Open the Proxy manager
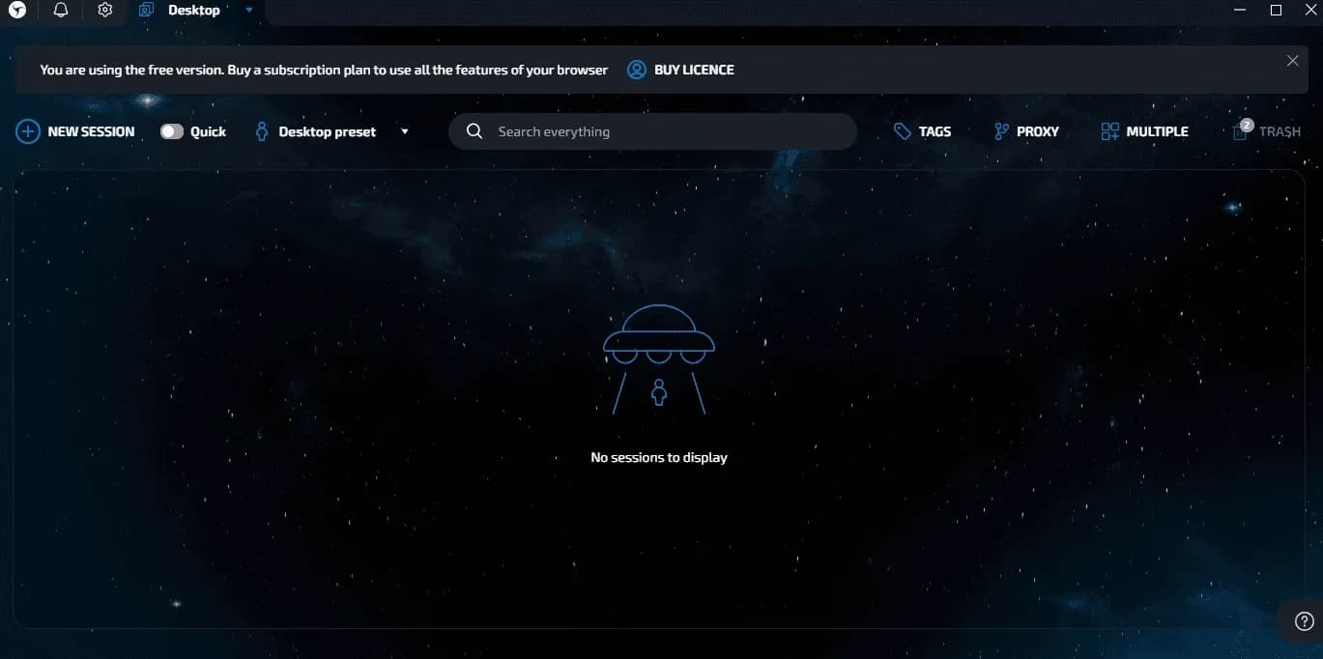 pyautogui.click(x=1026, y=130)
